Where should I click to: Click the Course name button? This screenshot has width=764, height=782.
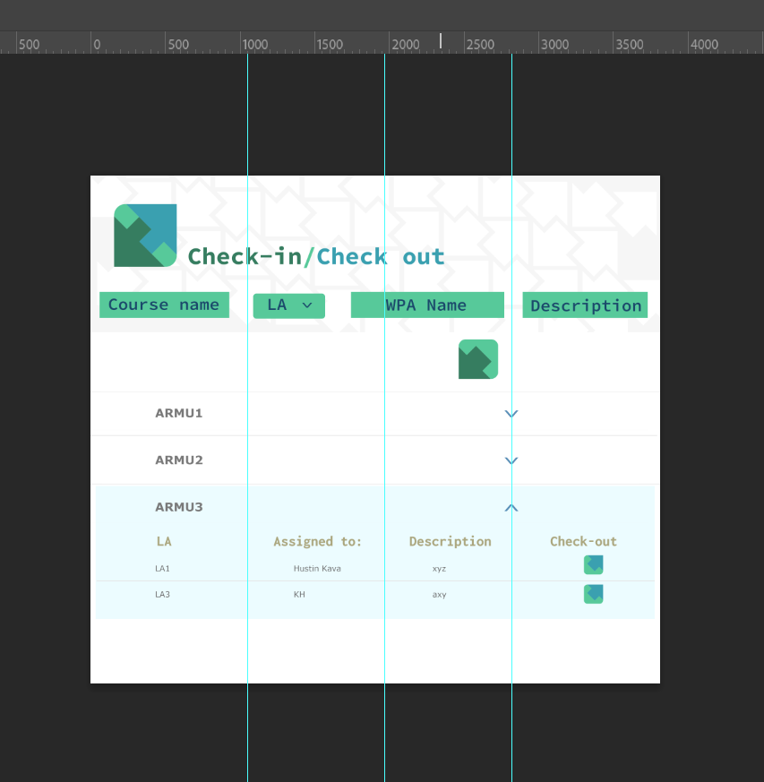coord(164,305)
